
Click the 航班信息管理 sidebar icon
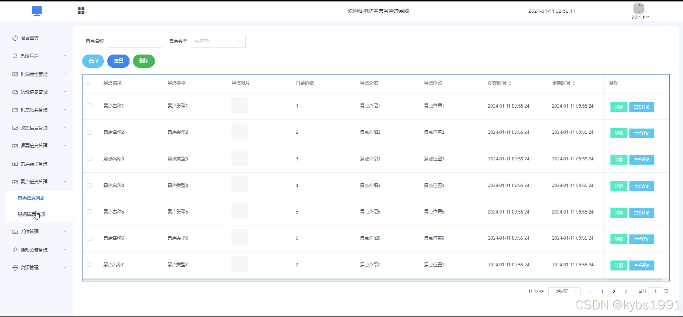tap(15, 92)
